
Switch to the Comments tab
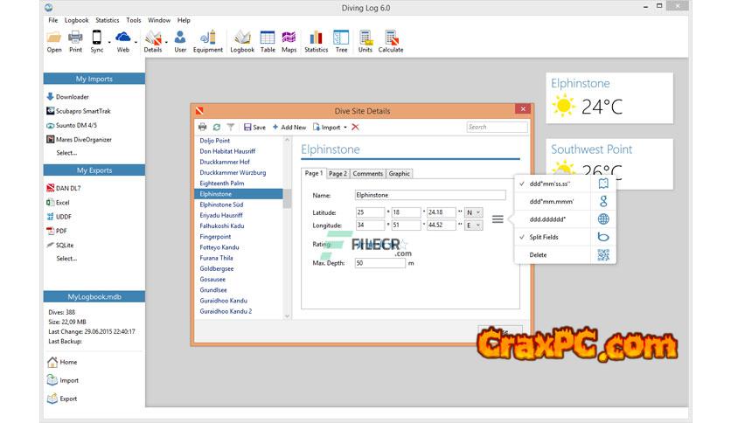[x=367, y=174]
